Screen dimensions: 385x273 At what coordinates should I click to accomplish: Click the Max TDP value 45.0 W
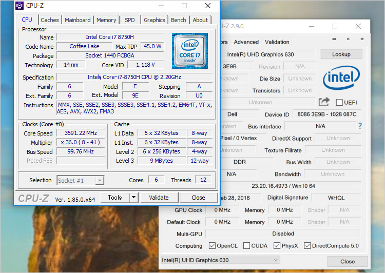tap(152, 46)
